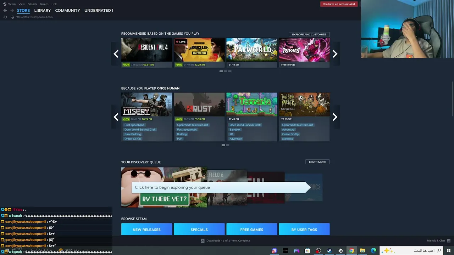The height and width of the screenshot is (255, 454).
Task: Open the Resident Evil 4 game card
Action: click(x=146, y=52)
